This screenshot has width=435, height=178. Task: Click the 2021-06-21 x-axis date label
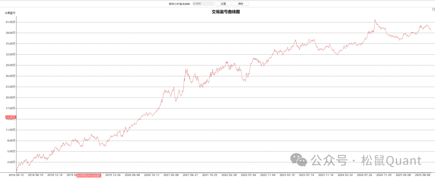click(x=190, y=175)
